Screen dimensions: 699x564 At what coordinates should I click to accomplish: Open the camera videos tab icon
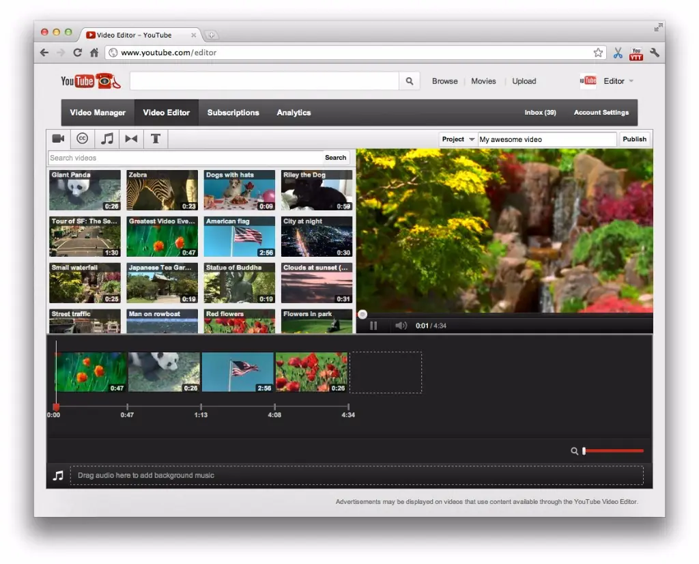coord(58,139)
